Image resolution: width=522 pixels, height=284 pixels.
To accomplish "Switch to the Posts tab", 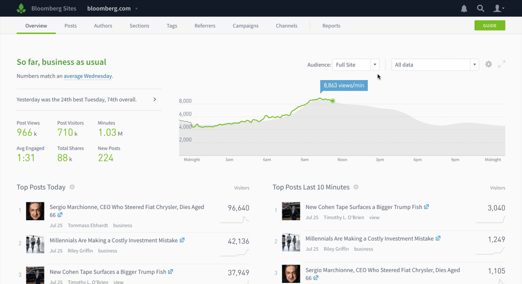I will [x=70, y=25].
